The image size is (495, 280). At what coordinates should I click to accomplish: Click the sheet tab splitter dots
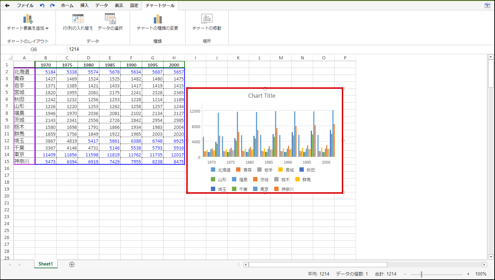point(238,264)
